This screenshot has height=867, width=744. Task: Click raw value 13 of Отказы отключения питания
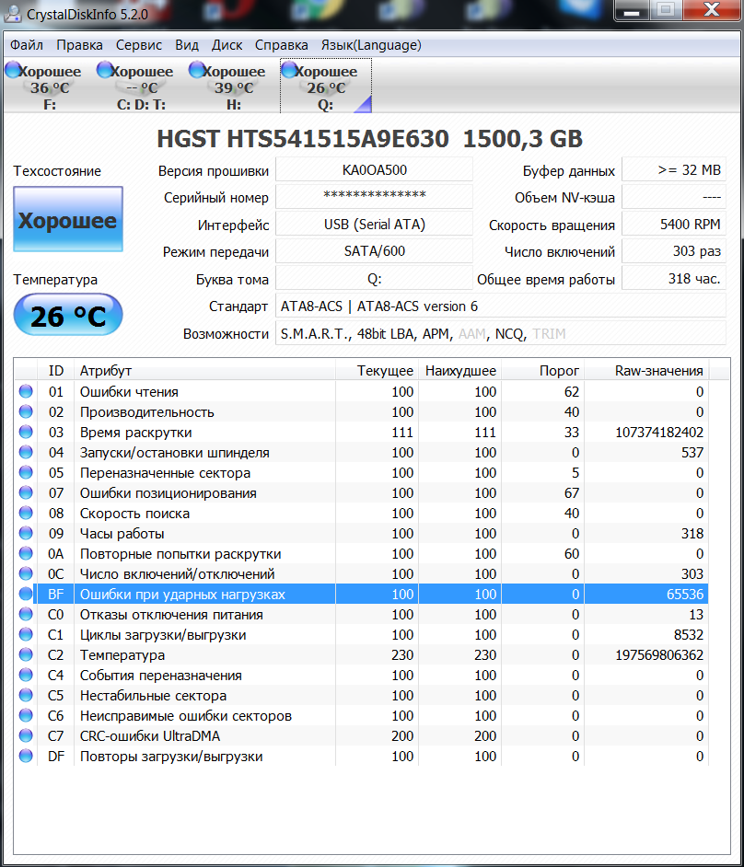(x=696, y=614)
